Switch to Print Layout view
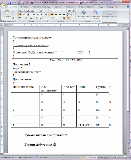The image size is (131, 160). (x=83, y=157)
